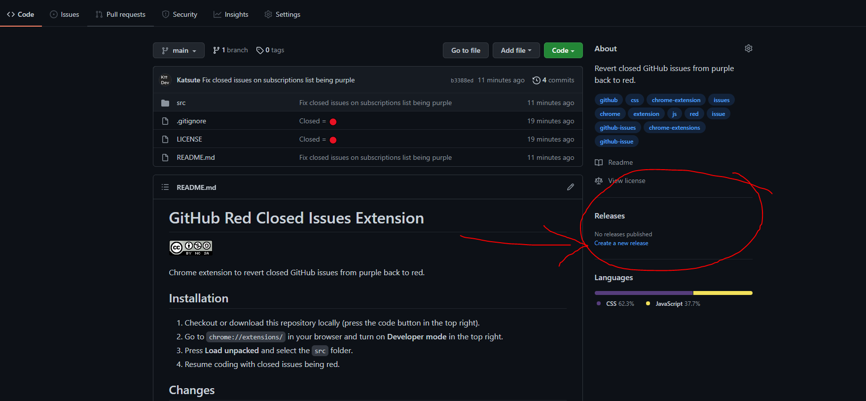Open About settings gear icon
Viewport: 866px width, 401px height.
(x=749, y=48)
